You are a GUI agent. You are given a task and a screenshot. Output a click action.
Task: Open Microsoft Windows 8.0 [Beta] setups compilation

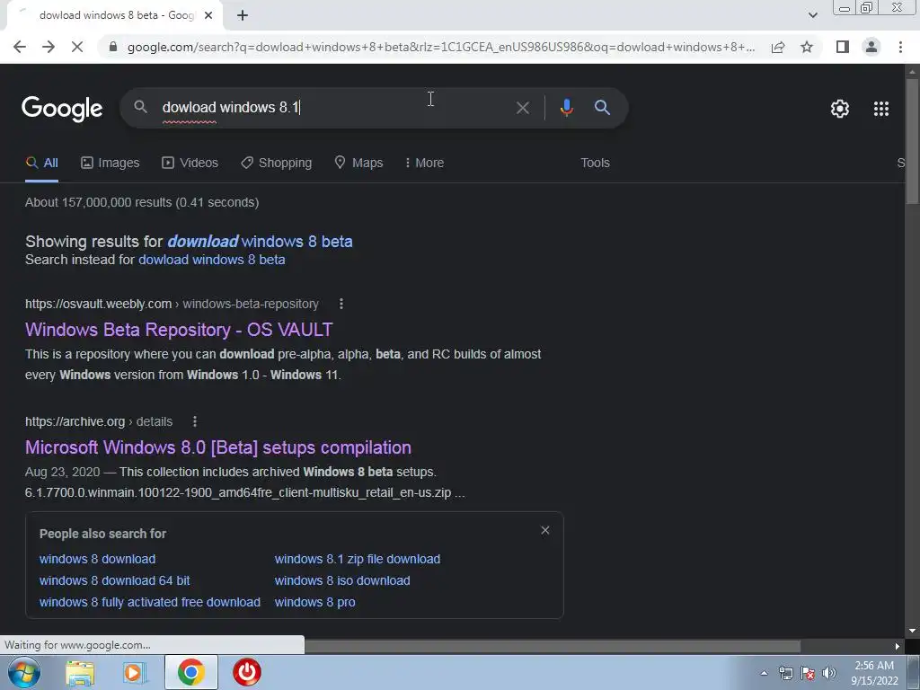(218, 447)
